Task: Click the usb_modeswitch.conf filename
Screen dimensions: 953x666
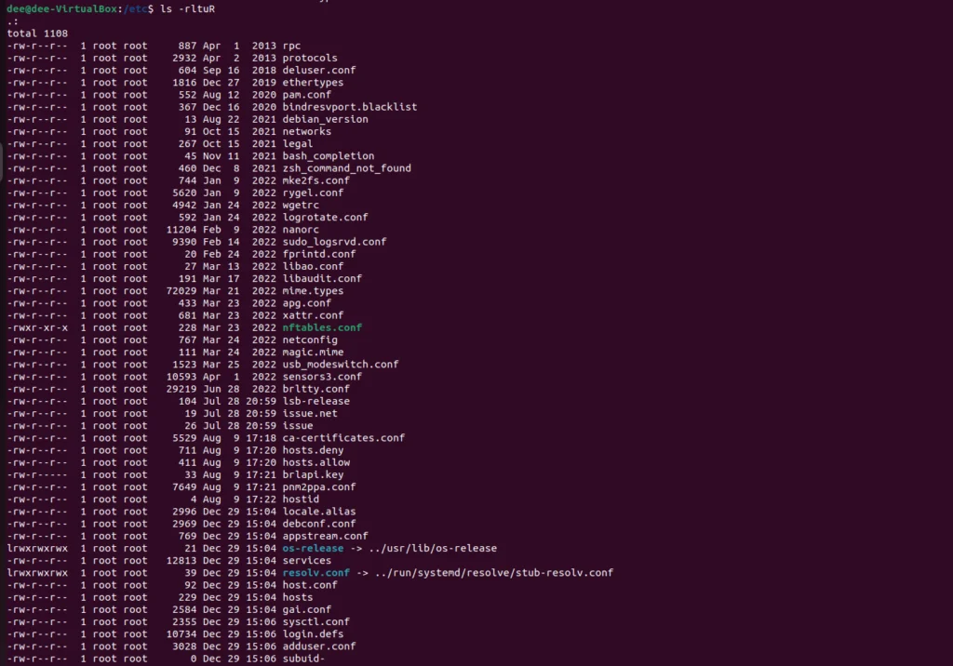Action: click(341, 365)
